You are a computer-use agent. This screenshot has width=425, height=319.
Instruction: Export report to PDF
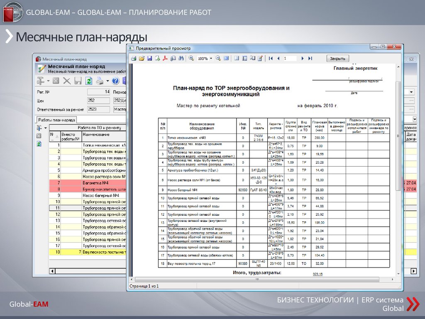[x=165, y=59]
